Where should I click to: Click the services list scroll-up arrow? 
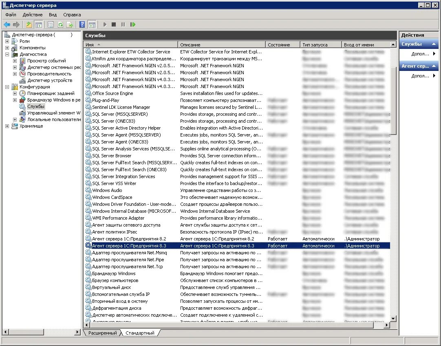point(393,44)
